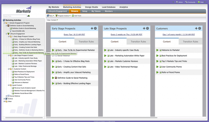The image size is (209, 122).
Task: Click green play arrow for Best Practices for Deployment
Action: [157, 56]
